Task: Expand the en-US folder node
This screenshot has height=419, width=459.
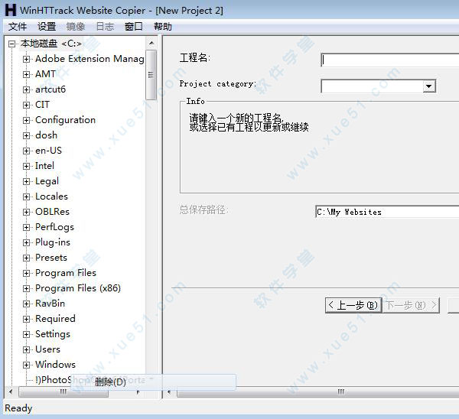Action: tap(26, 151)
